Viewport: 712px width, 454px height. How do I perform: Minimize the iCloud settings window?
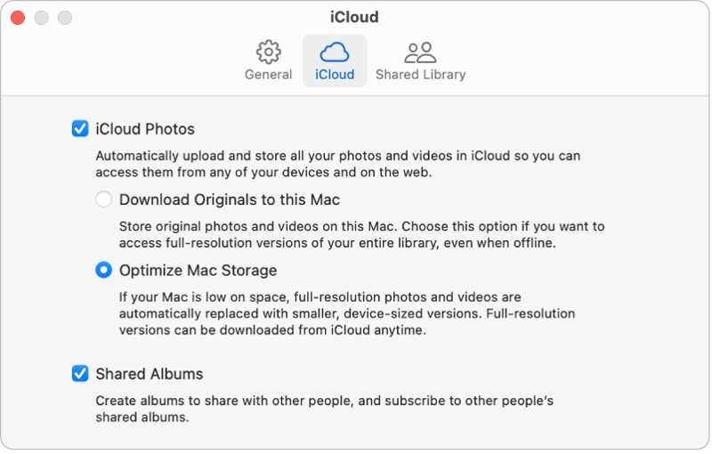tap(41, 18)
